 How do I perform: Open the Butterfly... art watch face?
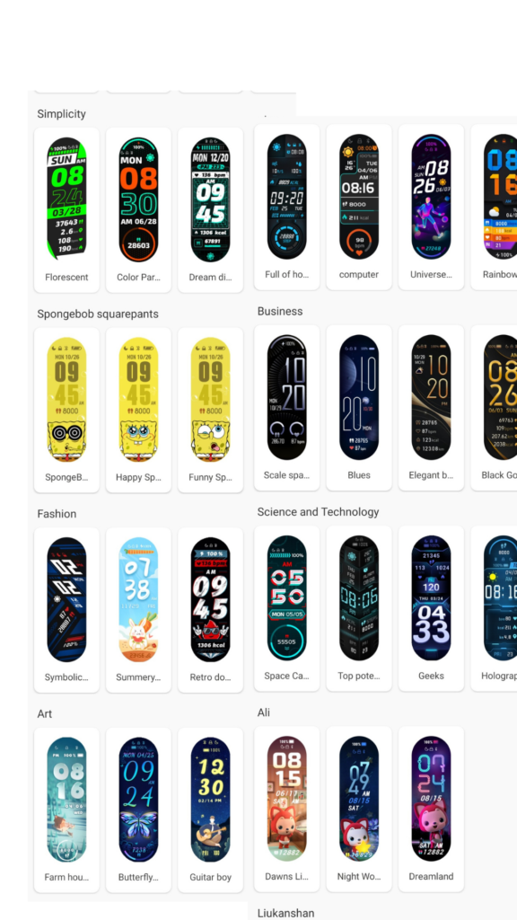point(138,810)
